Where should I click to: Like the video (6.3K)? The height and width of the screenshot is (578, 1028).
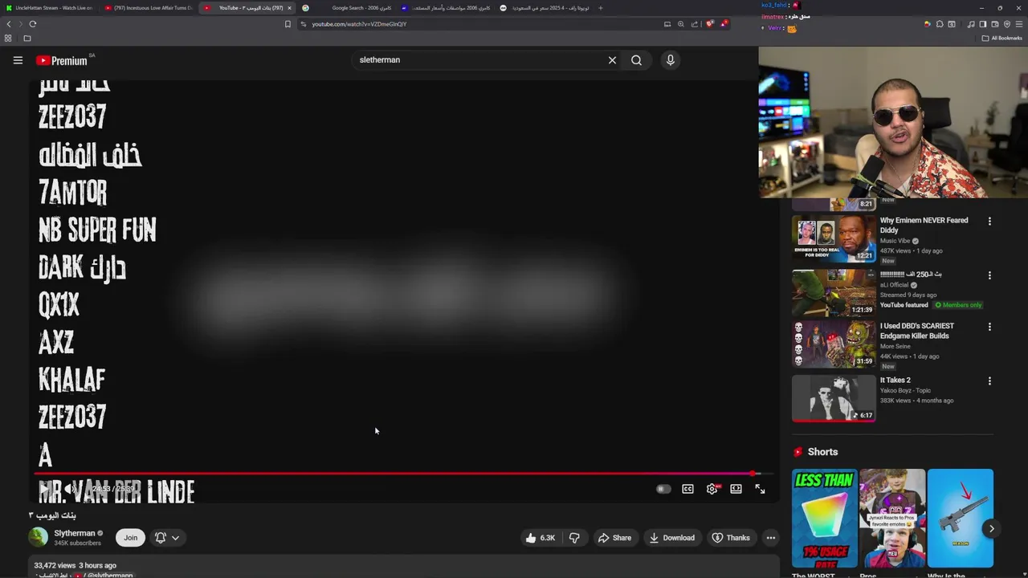click(x=540, y=538)
